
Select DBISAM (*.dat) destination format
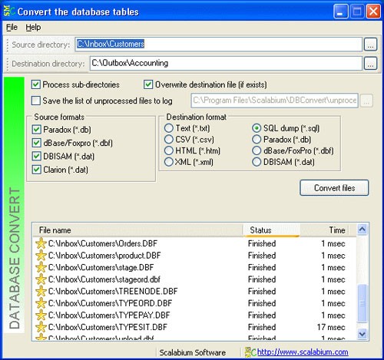[257, 162]
